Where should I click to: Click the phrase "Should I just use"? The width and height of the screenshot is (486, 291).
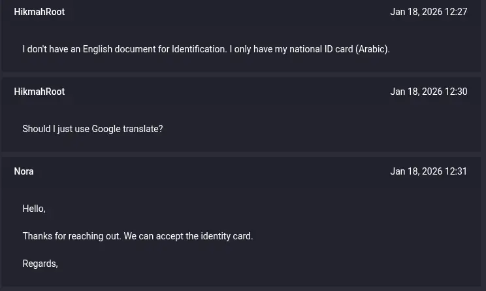tap(56, 129)
